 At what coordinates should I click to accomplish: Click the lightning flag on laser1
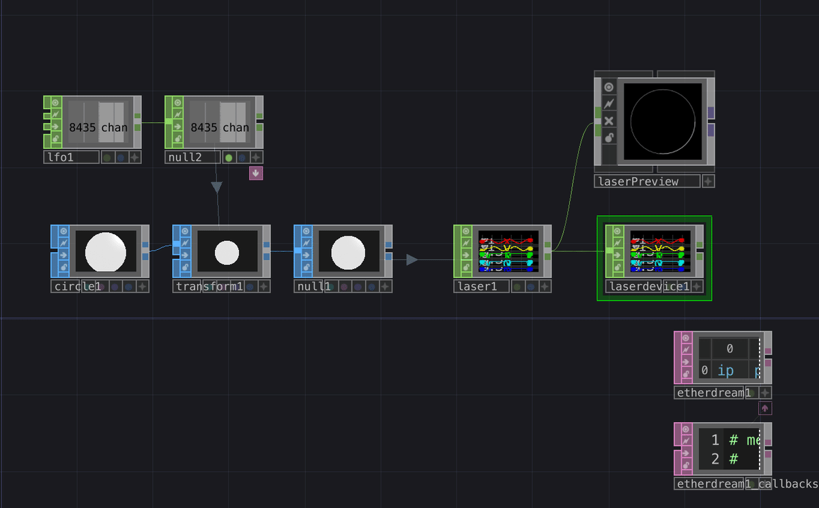pyautogui.click(x=466, y=244)
